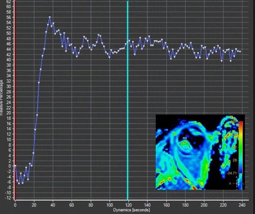Click the lowest data point near -6.5 percent
The height and width of the screenshot is (214, 255).
(x=19, y=184)
